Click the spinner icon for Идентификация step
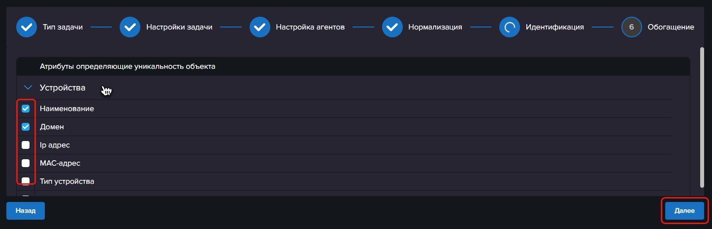The width and height of the screenshot is (712, 229). coord(509,27)
